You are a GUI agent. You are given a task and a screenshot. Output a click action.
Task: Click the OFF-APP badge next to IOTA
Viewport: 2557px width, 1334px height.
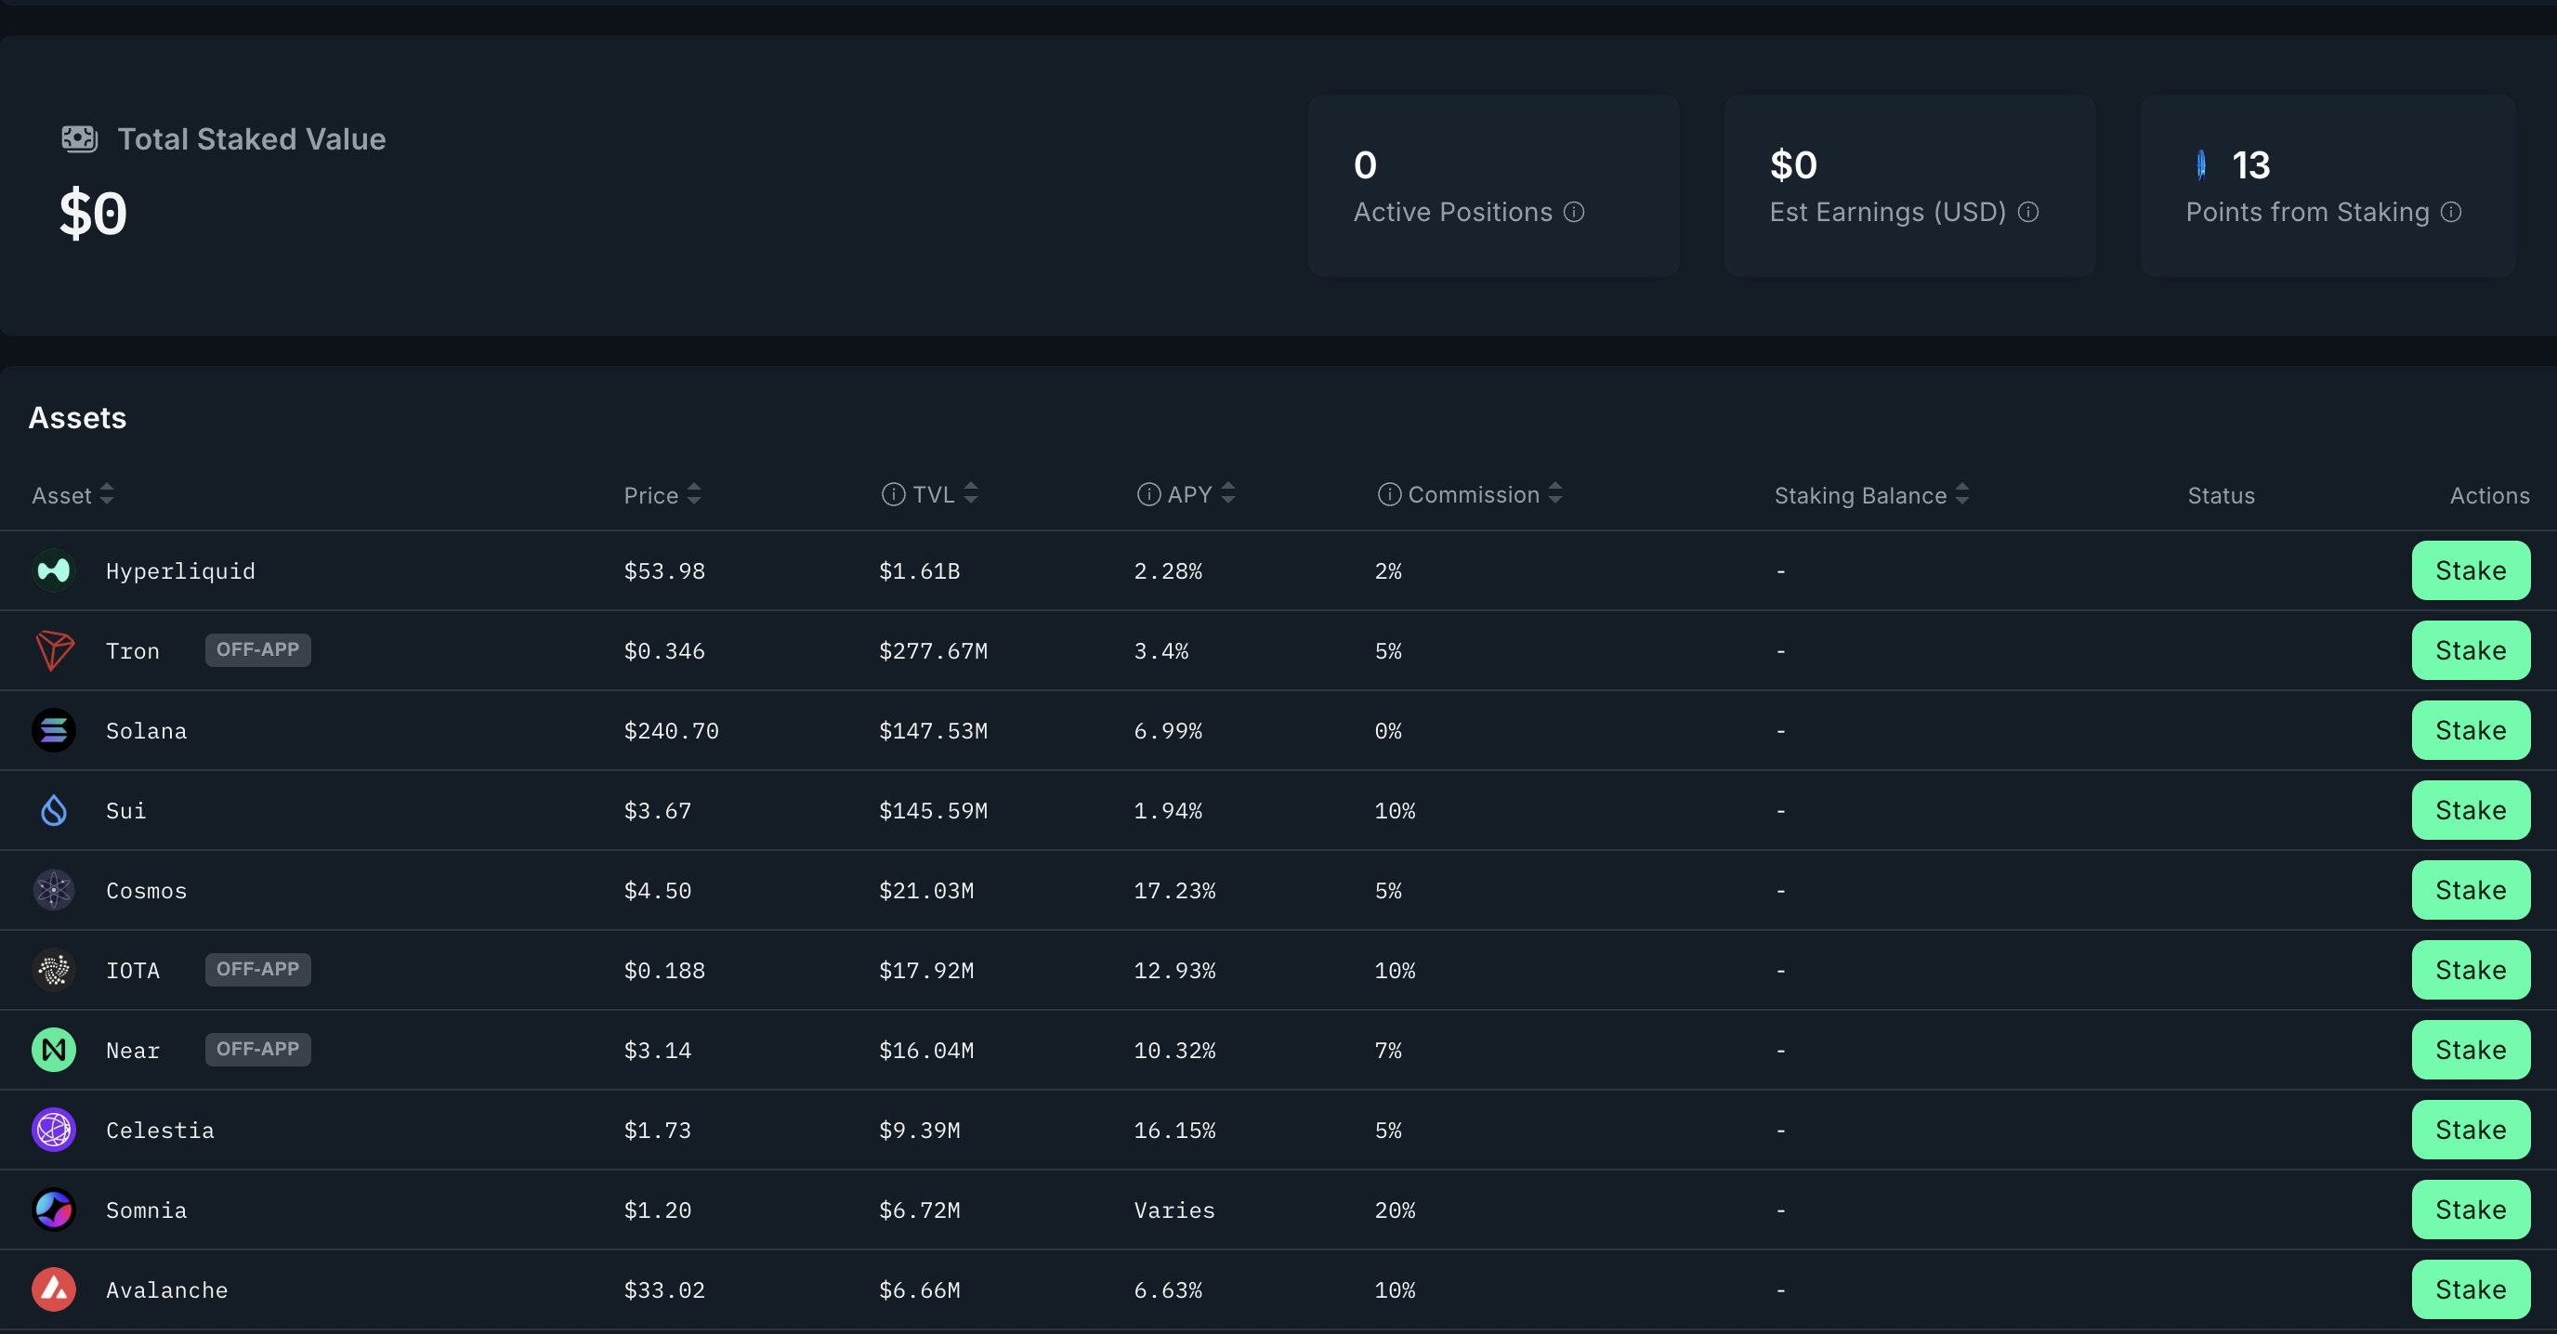tap(257, 970)
